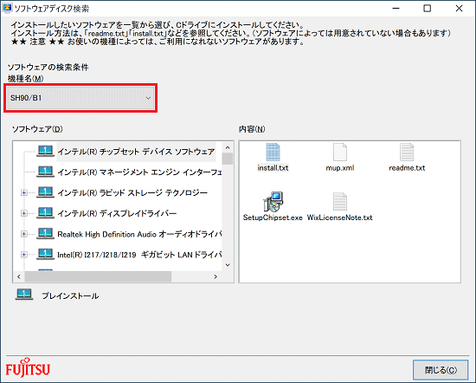Click the laptop icon beside インテル(R) マネージメント エンジン
Image resolution: width=476 pixels, height=383 pixels.
click(46, 172)
